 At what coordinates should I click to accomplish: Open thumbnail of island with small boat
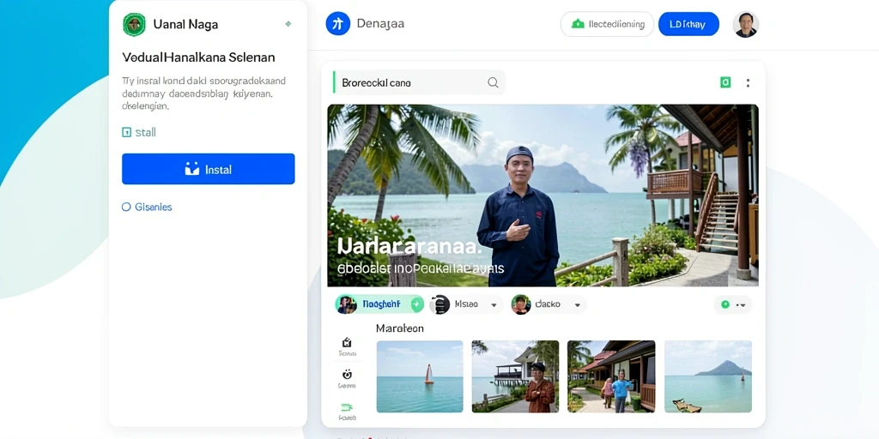click(708, 376)
